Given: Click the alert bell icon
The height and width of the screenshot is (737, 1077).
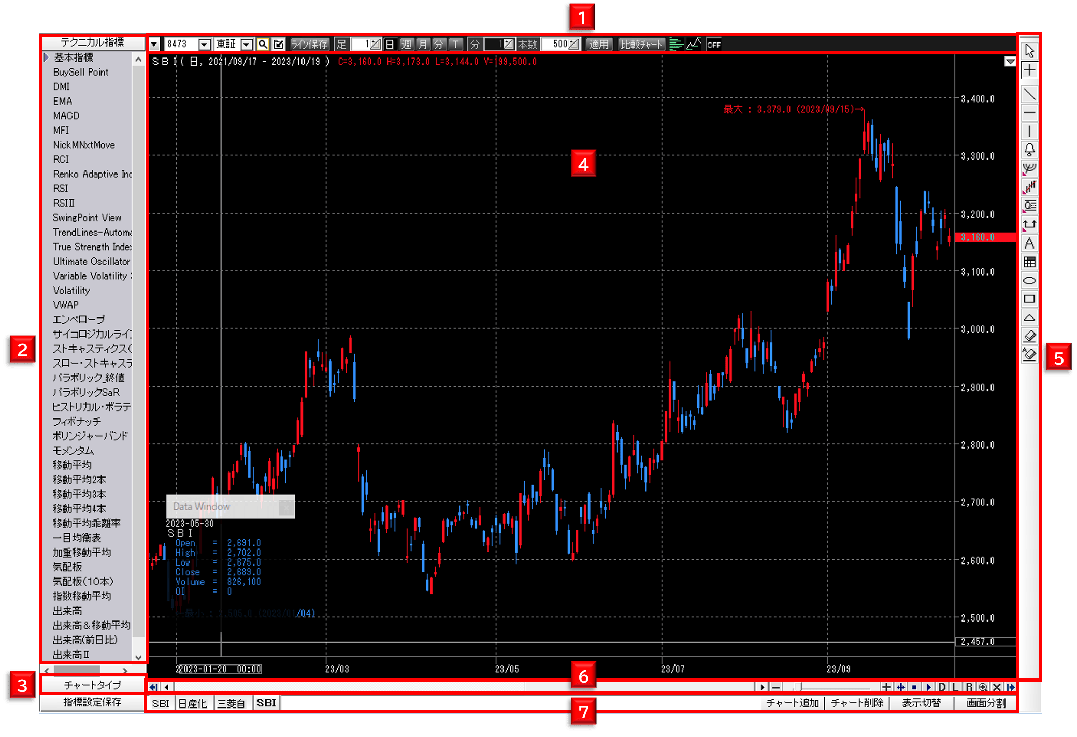Looking at the screenshot, I should [1029, 150].
